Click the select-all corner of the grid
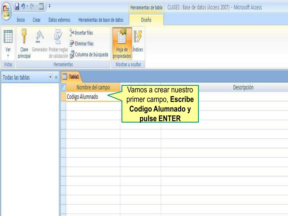Screen dimensions: 288x216 pyautogui.click(x=63, y=87)
